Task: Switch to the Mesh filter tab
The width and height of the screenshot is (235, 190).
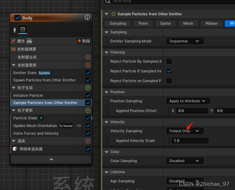Action: 188,23
